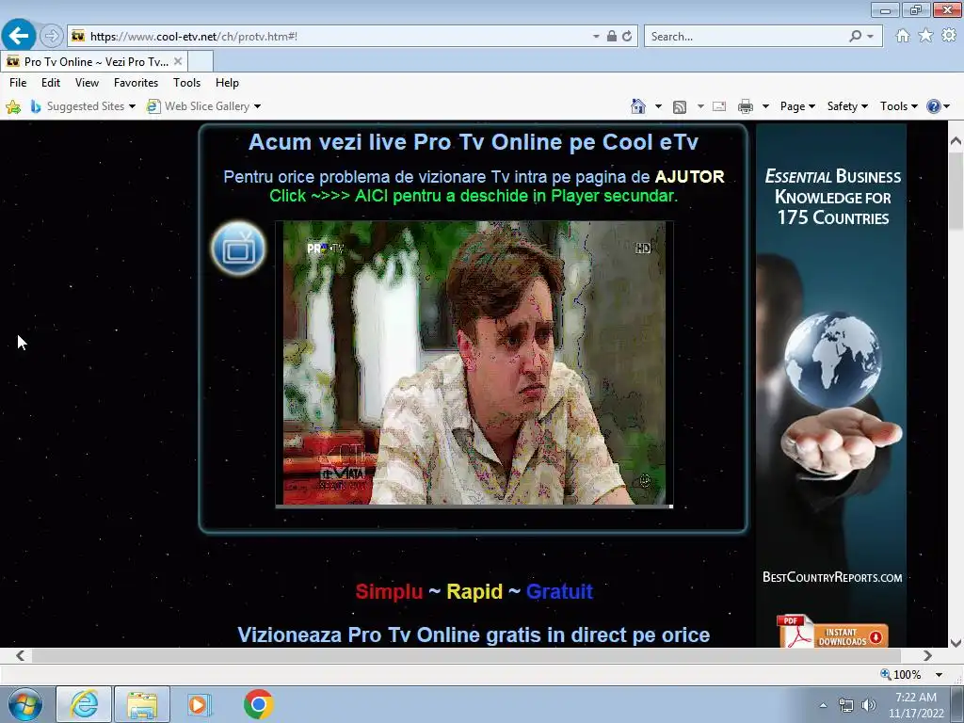The height and width of the screenshot is (723, 964).
Task: Open the Home button dropdown arrow
Action: [658, 107]
